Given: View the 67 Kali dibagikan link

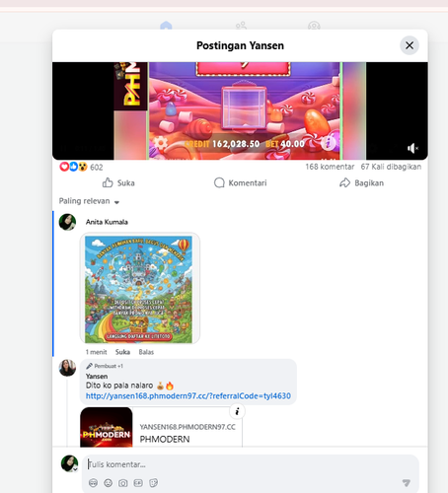Looking at the screenshot, I should 391,167.
